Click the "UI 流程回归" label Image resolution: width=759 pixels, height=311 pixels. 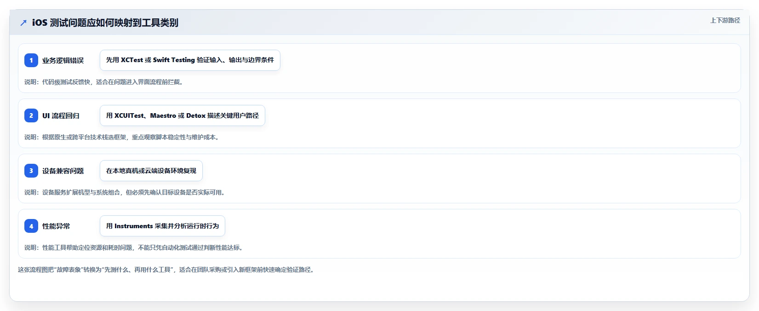tap(61, 115)
